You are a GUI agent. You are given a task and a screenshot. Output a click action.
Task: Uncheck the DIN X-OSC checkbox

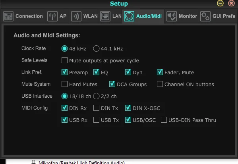click(x=128, y=108)
